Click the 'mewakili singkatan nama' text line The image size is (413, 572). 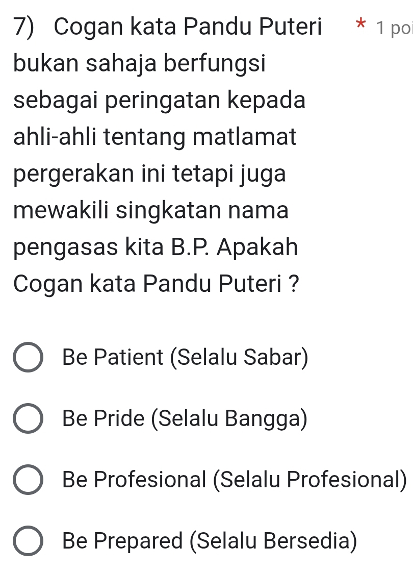point(151,211)
